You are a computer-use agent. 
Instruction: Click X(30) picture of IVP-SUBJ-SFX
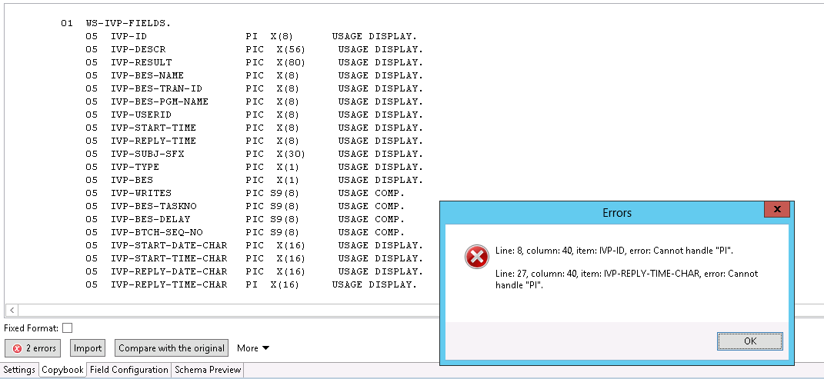coord(291,154)
